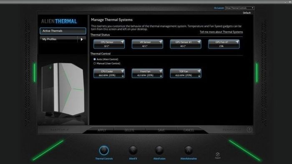Click the APPLY button

pos(102,130)
